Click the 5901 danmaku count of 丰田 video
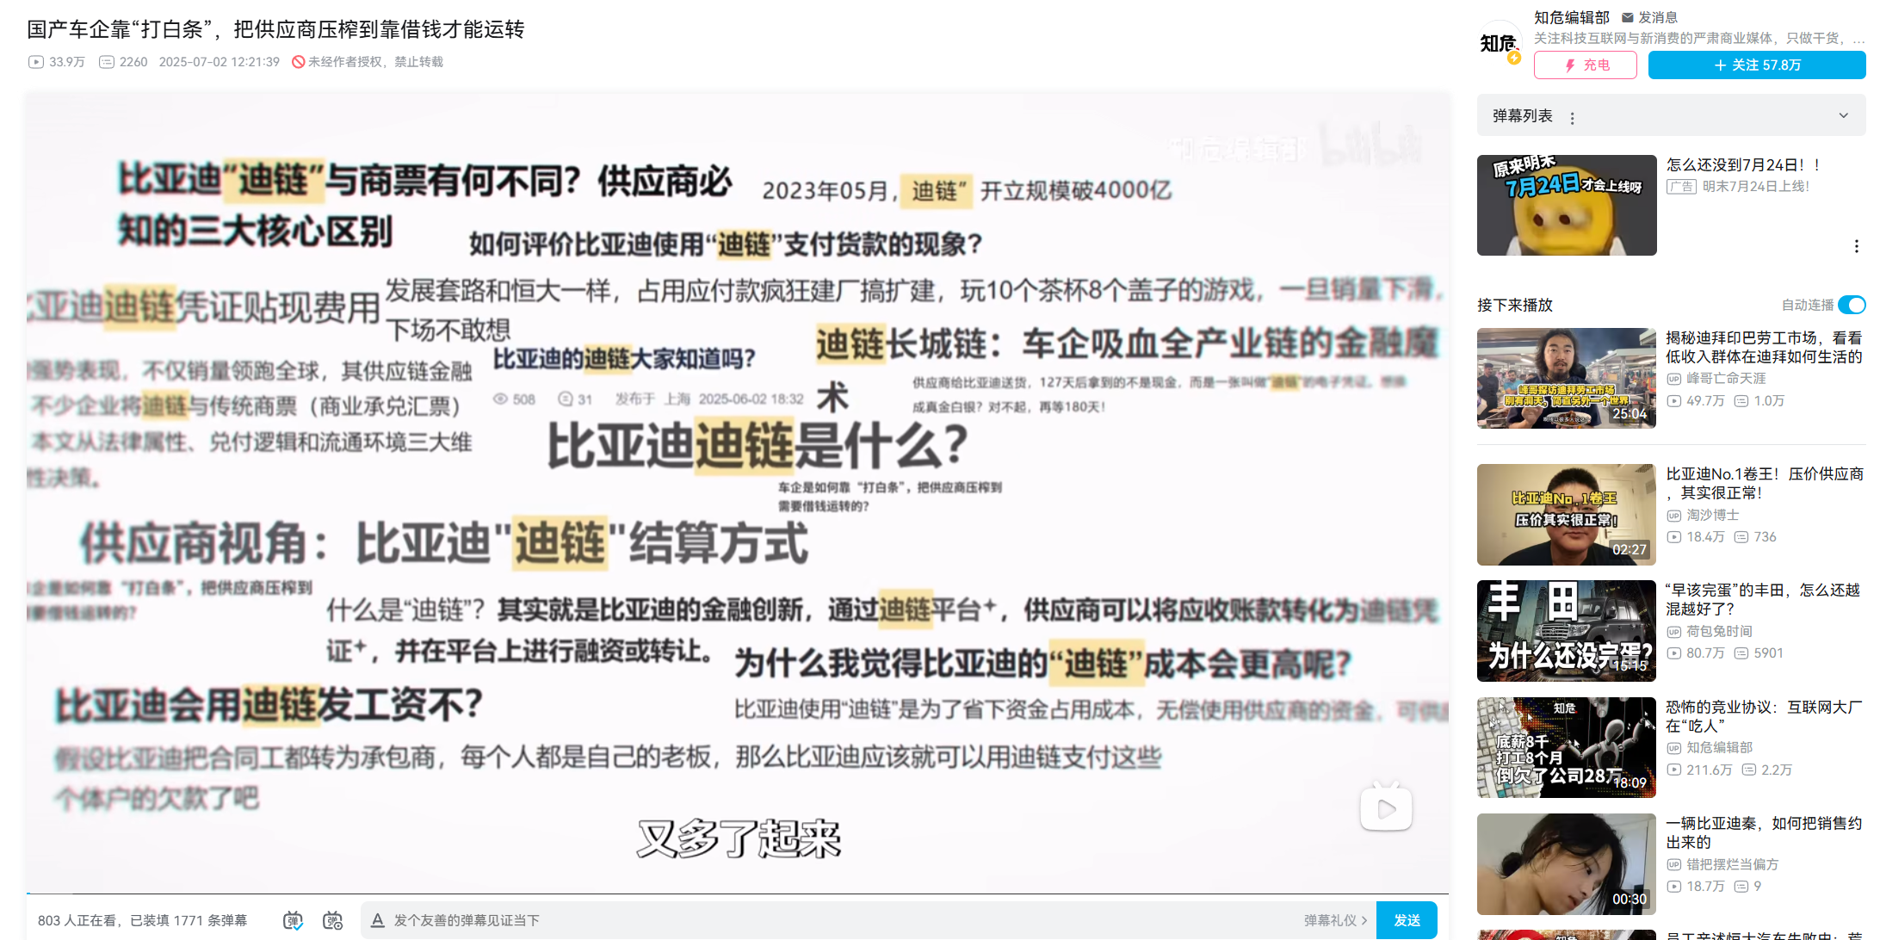This screenshot has height=940, width=1880. click(1759, 653)
